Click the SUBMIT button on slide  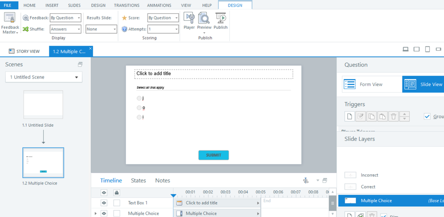point(213,155)
